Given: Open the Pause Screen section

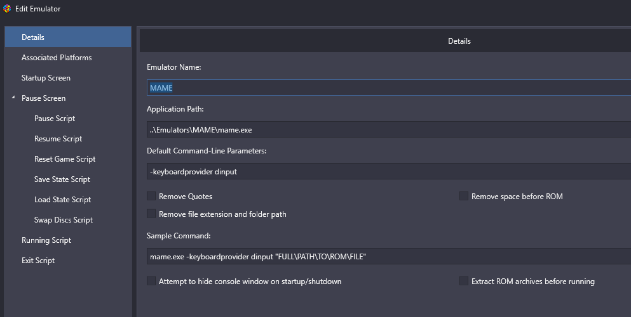Looking at the screenshot, I should [43, 98].
